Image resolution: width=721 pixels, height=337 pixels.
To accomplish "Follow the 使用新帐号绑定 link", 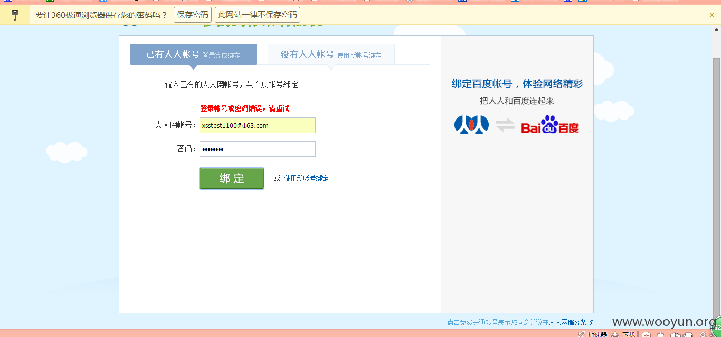I will tap(307, 179).
